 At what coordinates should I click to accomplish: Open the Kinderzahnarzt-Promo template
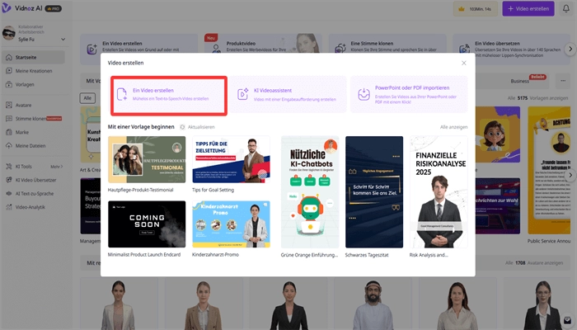point(231,224)
